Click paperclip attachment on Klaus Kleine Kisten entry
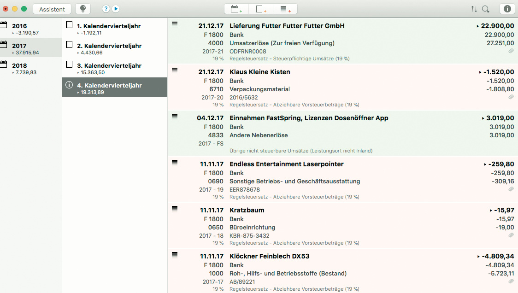518x293 pixels. coord(511,97)
